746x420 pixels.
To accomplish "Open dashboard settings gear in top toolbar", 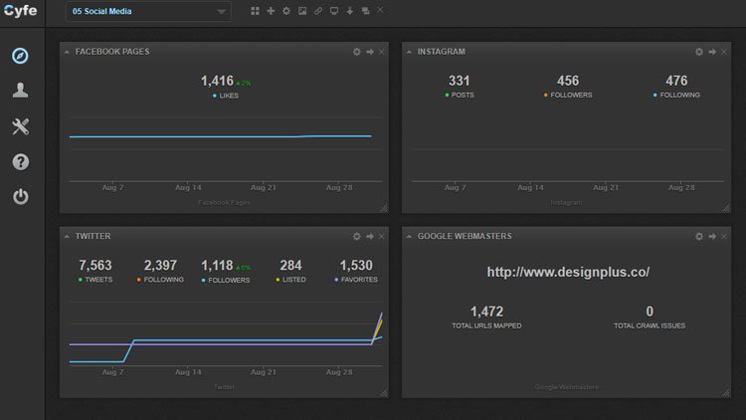I will (x=286, y=11).
